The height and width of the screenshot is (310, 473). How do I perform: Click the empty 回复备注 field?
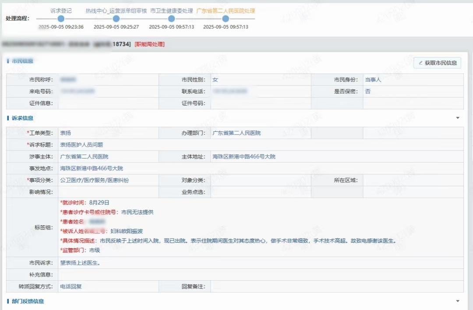click(336, 286)
